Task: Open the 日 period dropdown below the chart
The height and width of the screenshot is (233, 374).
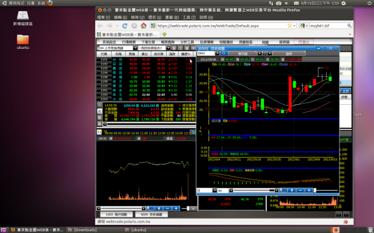Action: pyautogui.click(x=214, y=190)
